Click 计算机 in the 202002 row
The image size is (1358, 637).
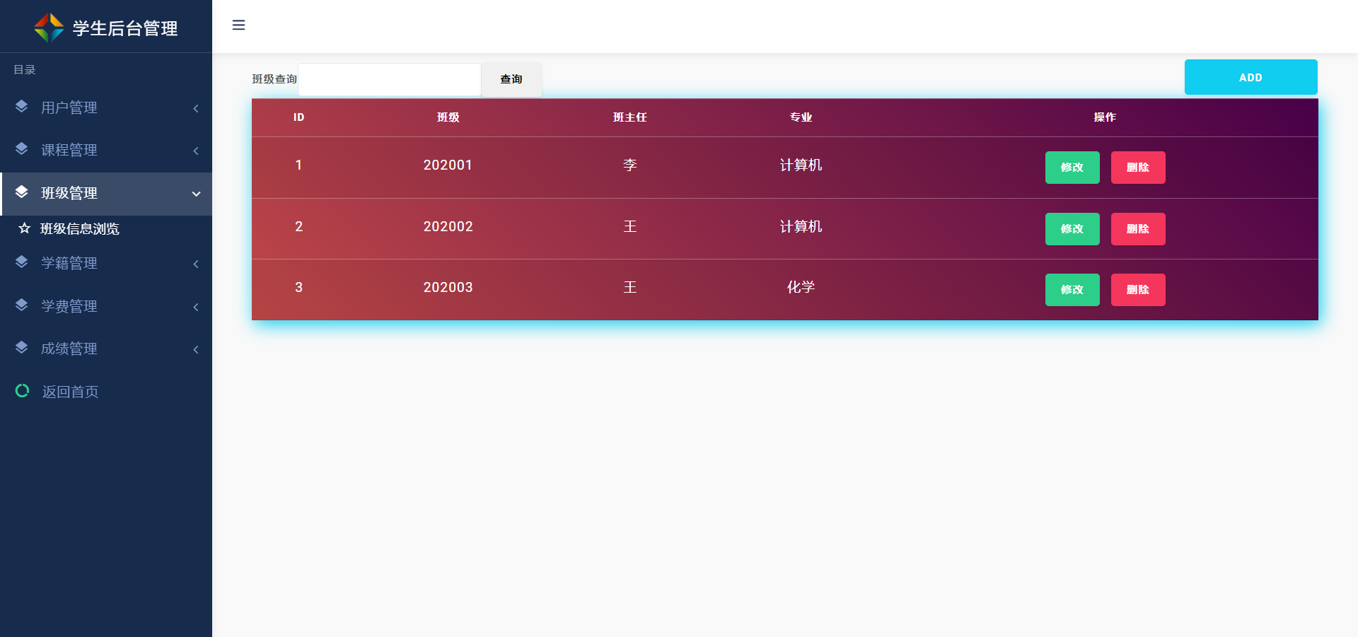click(x=801, y=226)
